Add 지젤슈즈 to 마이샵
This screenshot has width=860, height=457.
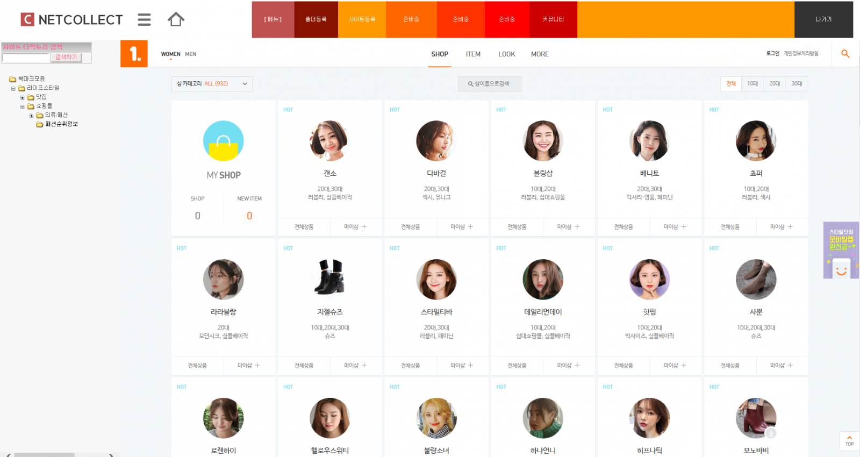point(355,366)
